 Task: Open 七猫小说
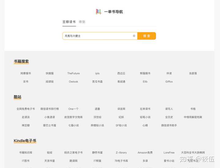[x=73, y=125]
